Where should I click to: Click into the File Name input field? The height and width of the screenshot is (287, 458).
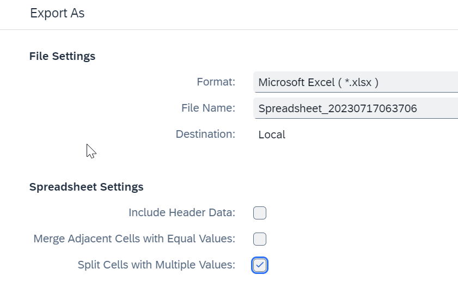356,108
